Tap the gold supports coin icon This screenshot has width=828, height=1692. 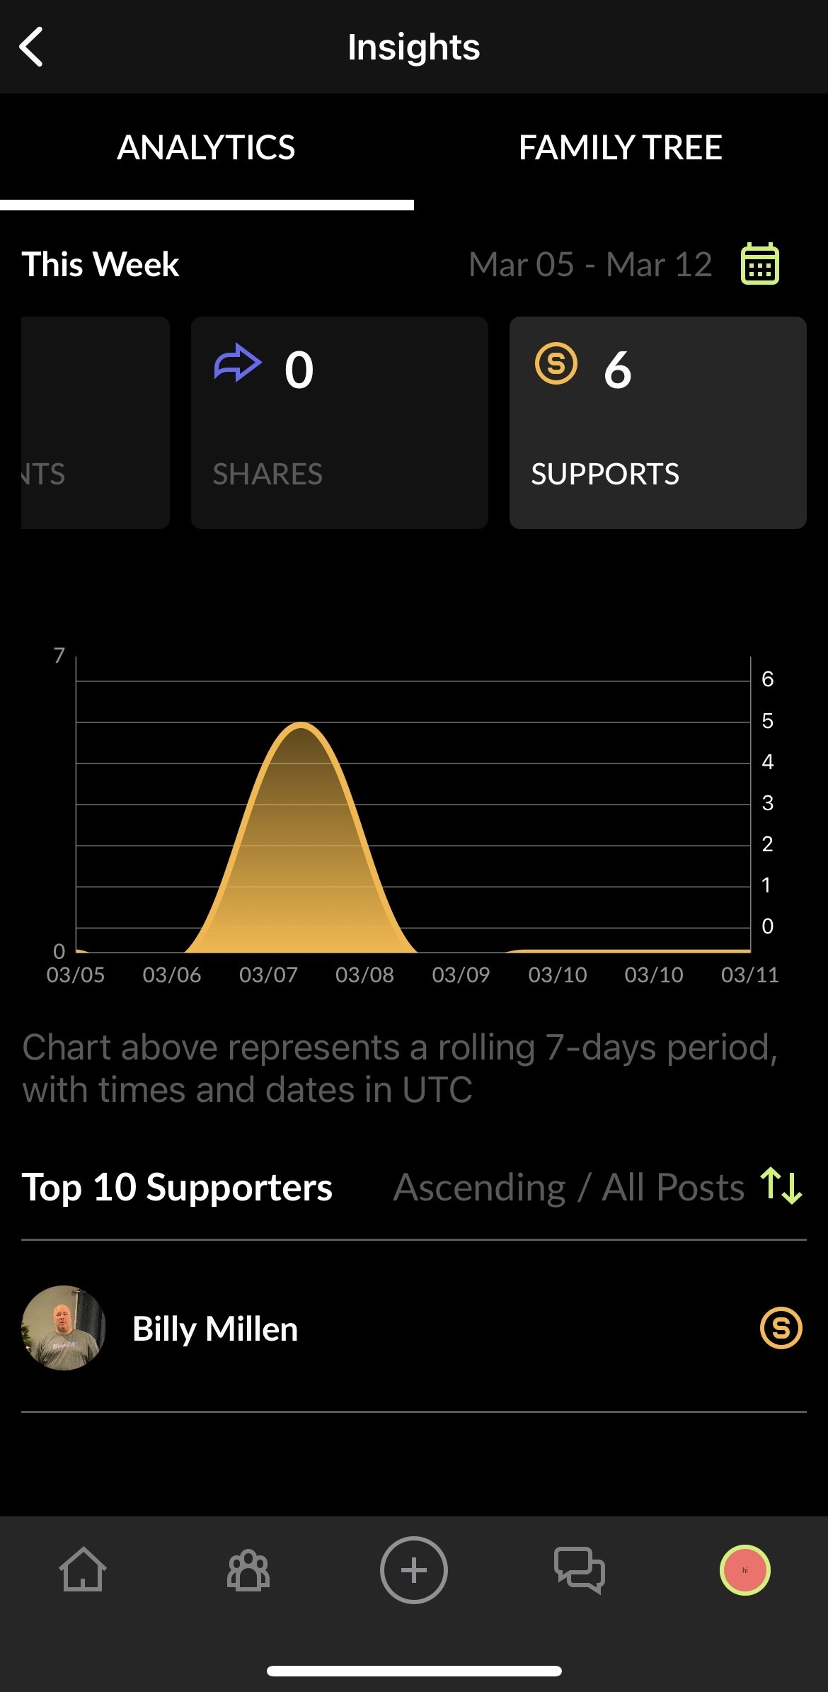click(x=556, y=363)
